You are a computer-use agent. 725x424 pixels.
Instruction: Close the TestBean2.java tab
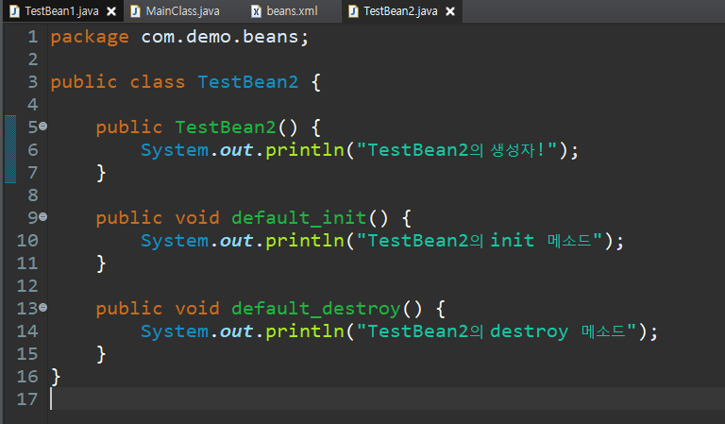click(x=450, y=11)
